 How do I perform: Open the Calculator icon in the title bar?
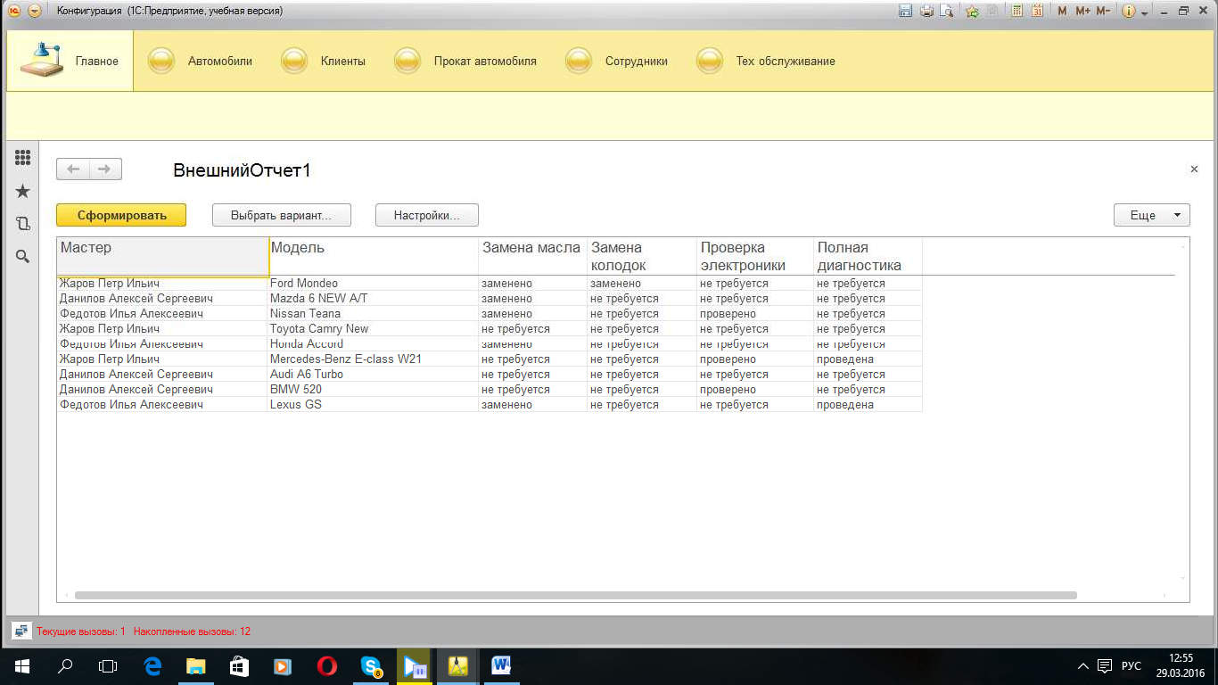[1016, 12]
